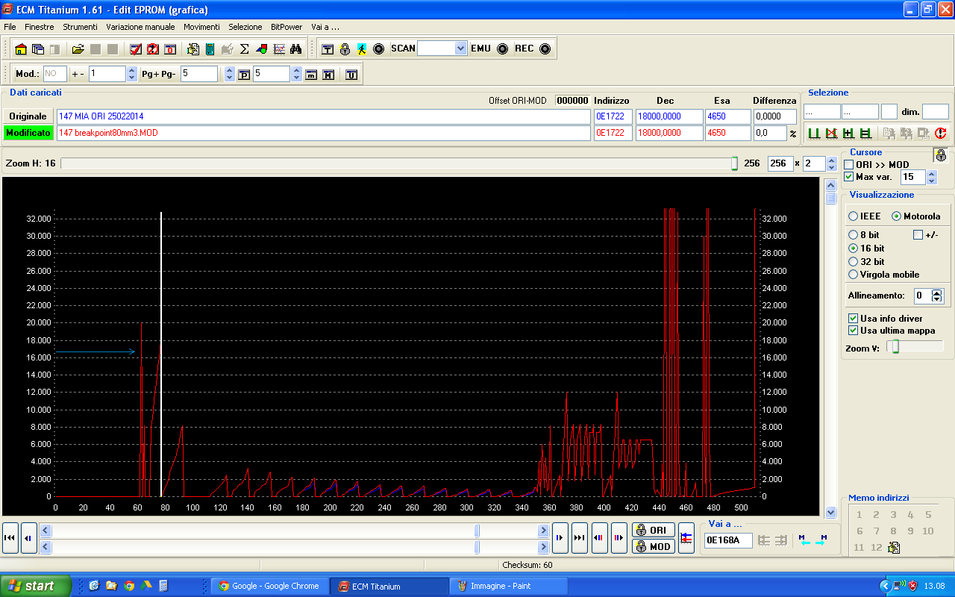Open the BitPower menu

click(286, 27)
